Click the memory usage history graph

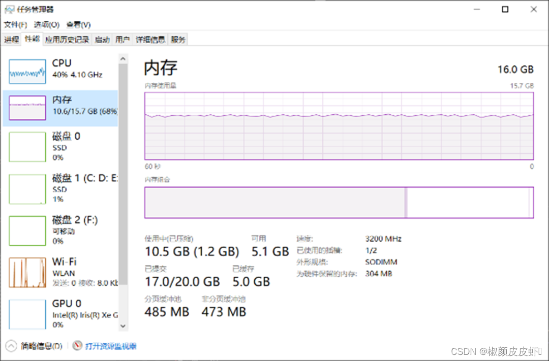[339, 126]
